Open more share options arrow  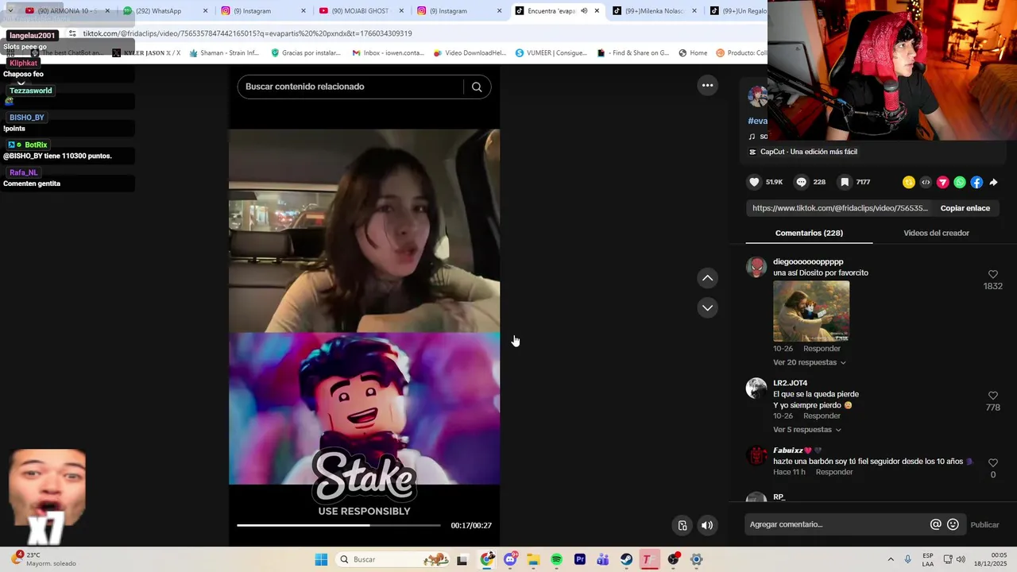pyautogui.click(x=993, y=182)
